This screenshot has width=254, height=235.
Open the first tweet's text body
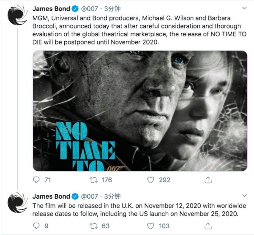(139, 30)
